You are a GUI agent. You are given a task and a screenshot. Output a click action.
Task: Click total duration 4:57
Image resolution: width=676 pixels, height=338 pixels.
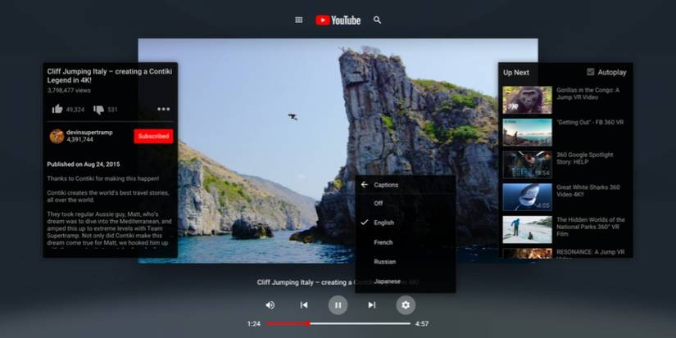click(x=422, y=324)
